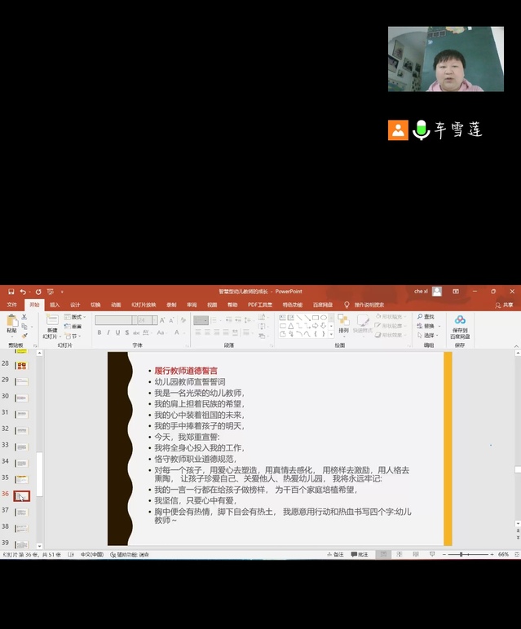Adjust the zoom slider in status bar
Viewport: 521px width, 629px height.
click(461, 554)
